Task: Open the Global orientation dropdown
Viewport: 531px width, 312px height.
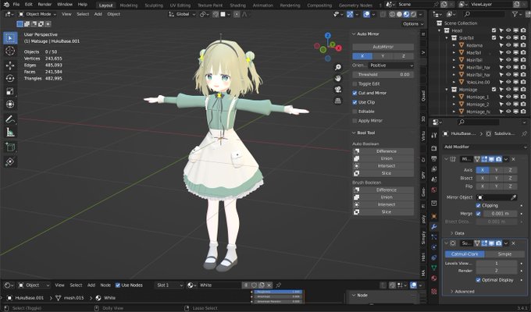Action: pyautogui.click(x=182, y=14)
